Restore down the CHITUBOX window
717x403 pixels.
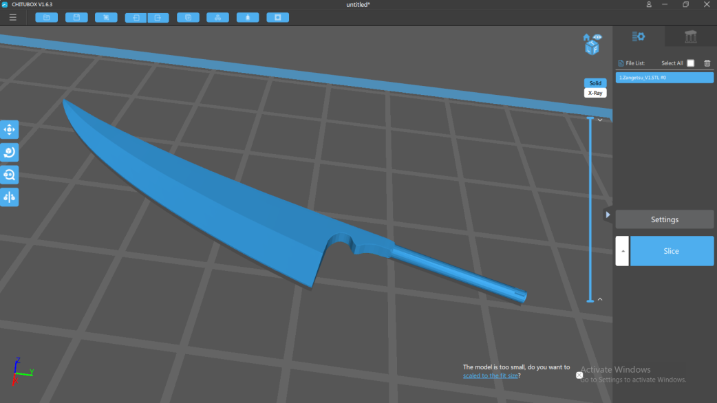tap(685, 5)
